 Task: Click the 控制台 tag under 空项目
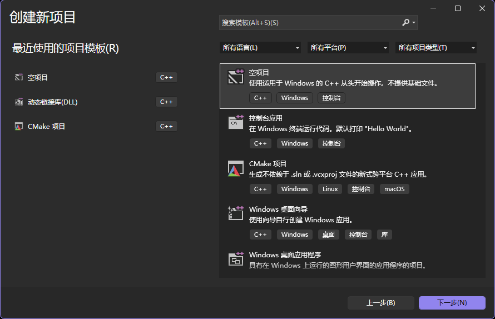click(331, 98)
